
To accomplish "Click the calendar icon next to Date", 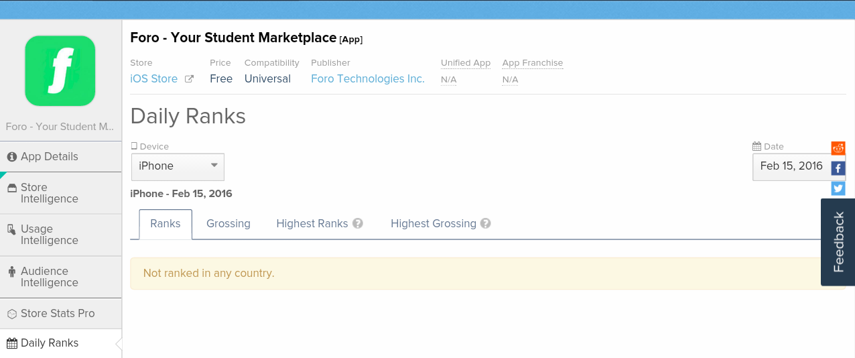I will coord(757,147).
